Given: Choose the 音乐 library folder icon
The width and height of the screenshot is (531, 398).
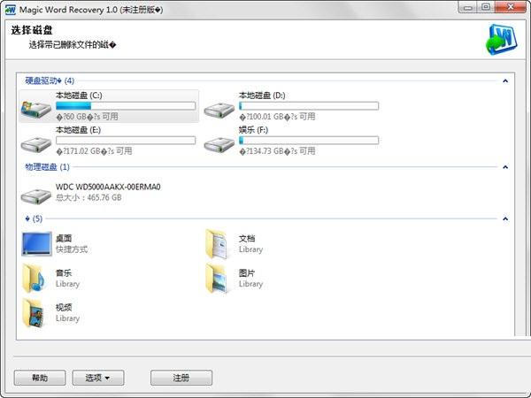Looking at the screenshot, I should pos(34,279).
